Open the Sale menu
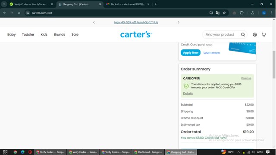 click(75, 34)
